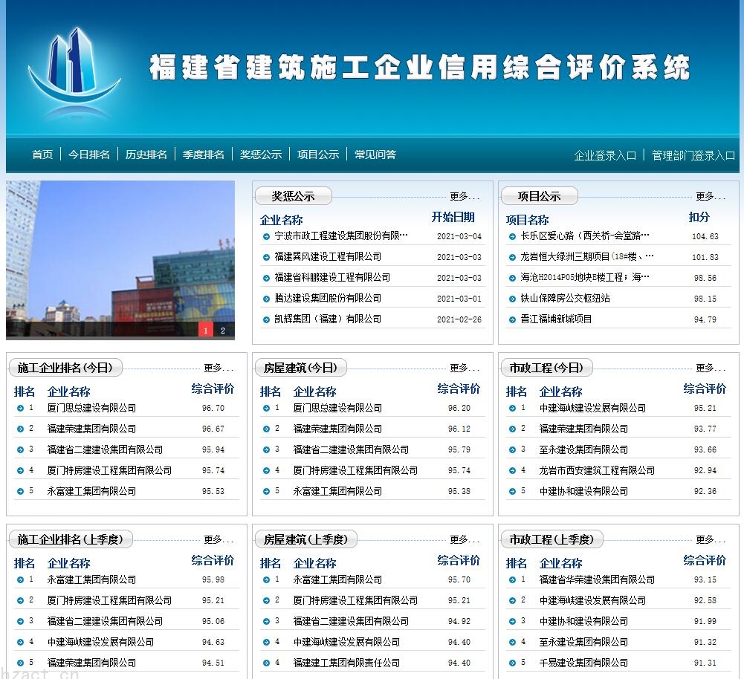The height and width of the screenshot is (679, 744).
Task: Open the 常见问答 menu item
Action: point(375,154)
